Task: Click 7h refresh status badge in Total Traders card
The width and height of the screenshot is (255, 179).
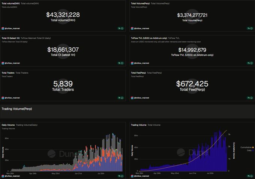Action: click(x=121, y=98)
